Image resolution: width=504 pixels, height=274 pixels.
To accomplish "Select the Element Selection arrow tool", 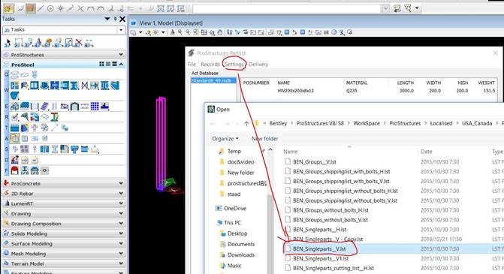I will (x=7, y=42).
